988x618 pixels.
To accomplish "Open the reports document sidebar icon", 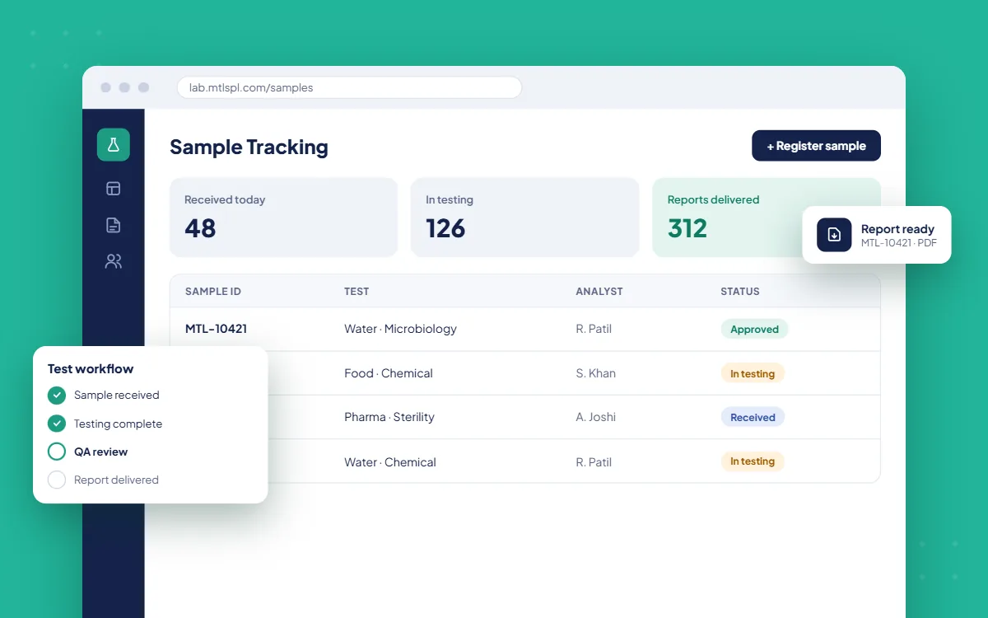I will click(114, 225).
